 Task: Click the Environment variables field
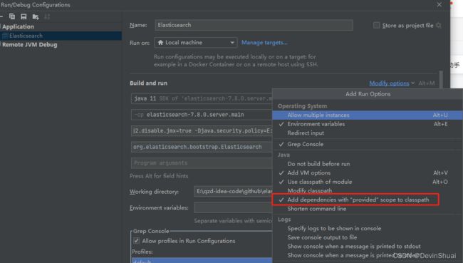tap(233, 207)
